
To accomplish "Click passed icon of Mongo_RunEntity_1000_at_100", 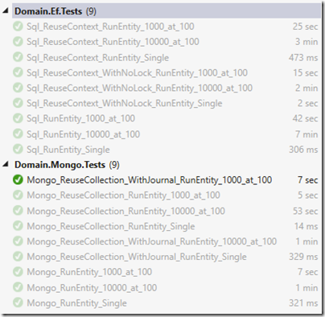I will coord(18,272).
